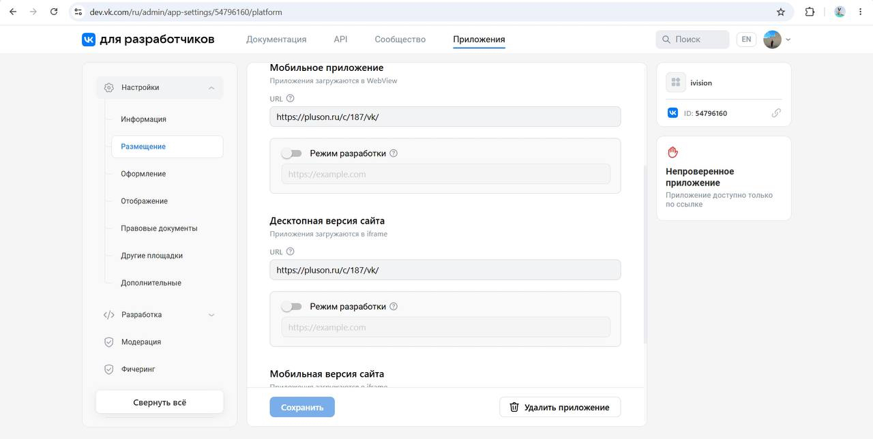Select Размещение in the settings menu

pos(167,147)
